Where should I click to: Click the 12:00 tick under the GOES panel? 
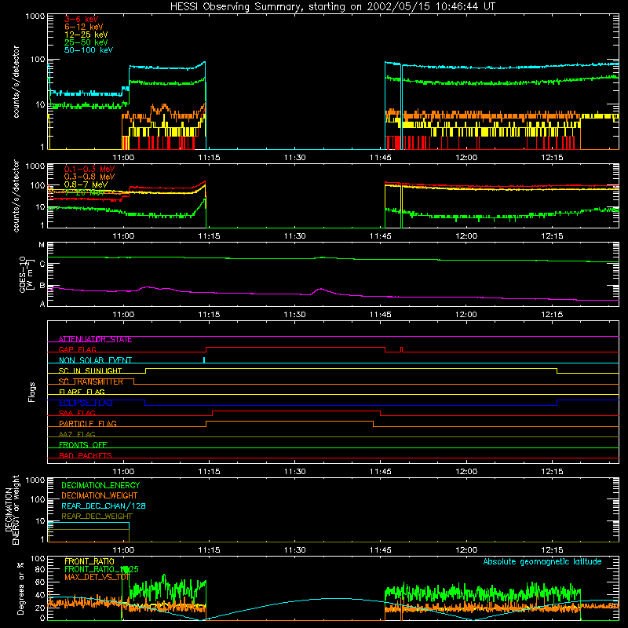pos(466,315)
